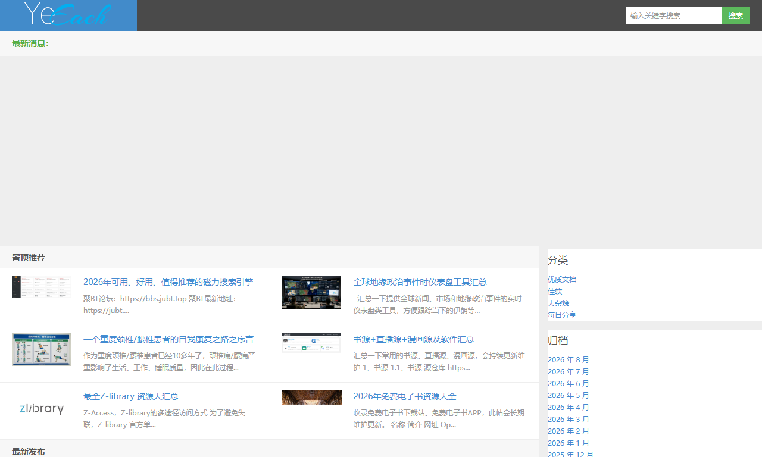Open the 2026 年 5 月 archive
Viewport: 762px width, 457px height.
[569, 395]
